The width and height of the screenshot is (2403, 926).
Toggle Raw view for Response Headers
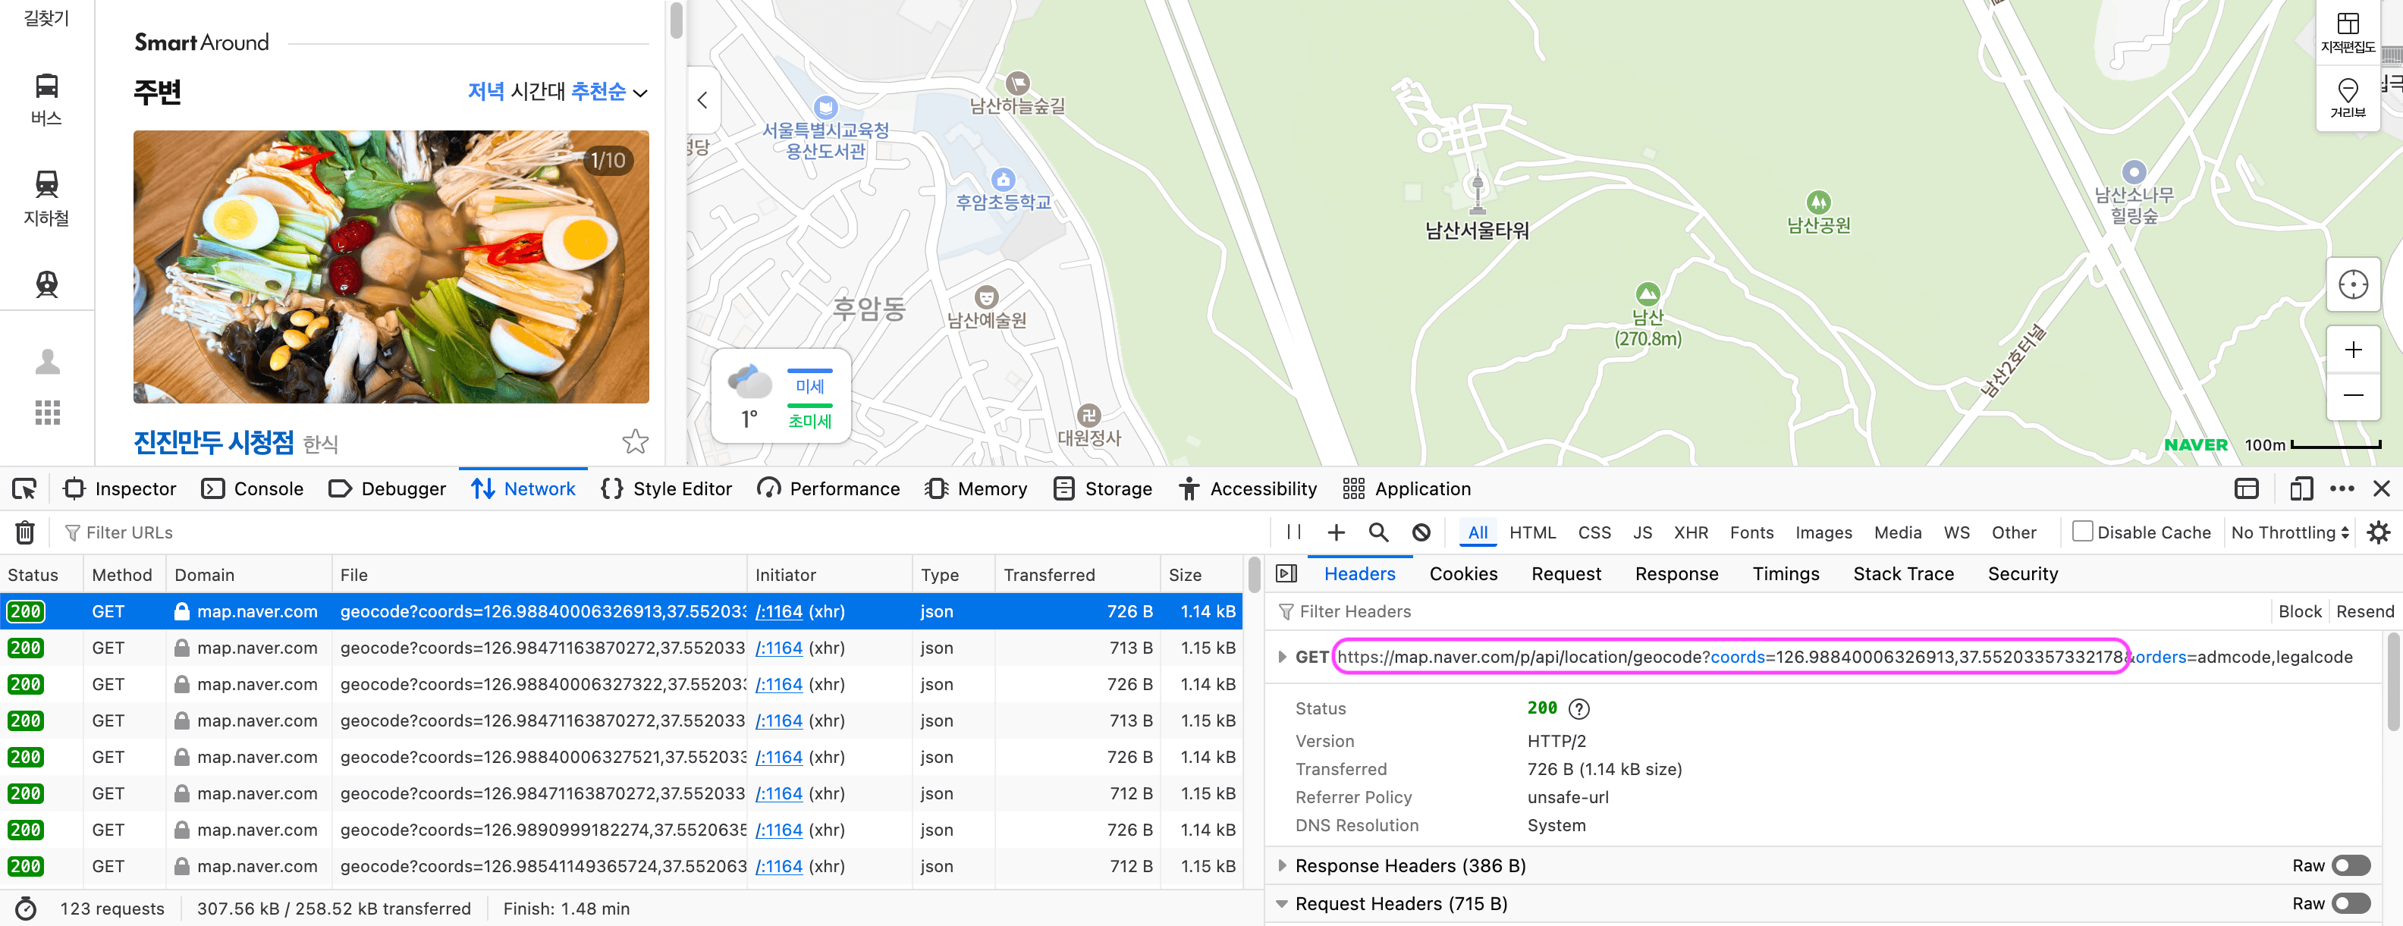coord(2351,865)
